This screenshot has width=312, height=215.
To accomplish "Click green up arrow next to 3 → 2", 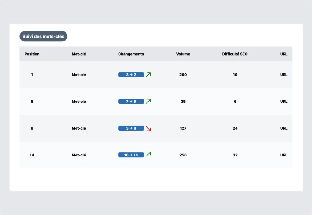I will pos(148,75).
